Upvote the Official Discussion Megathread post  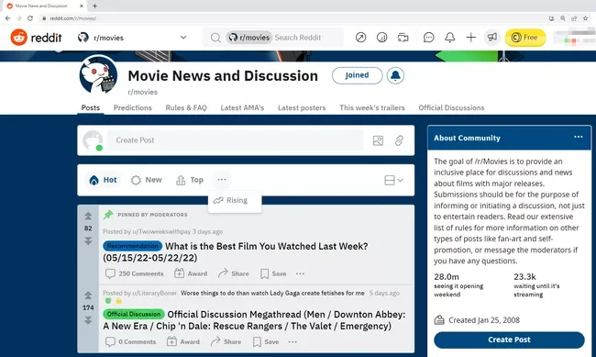click(x=88, y=296)
